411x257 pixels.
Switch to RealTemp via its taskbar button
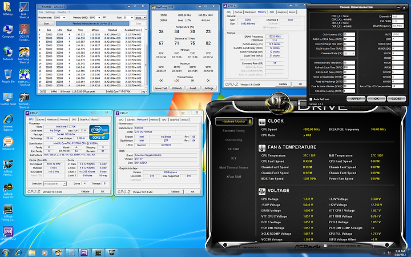tap(58, 253)
